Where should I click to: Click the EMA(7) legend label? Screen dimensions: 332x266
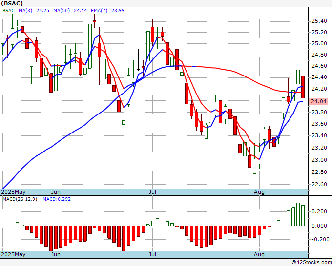pyautogui.click(x=99, y=11)
